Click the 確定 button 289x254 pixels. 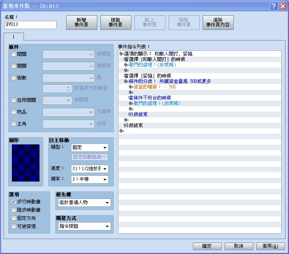point(207,246)
